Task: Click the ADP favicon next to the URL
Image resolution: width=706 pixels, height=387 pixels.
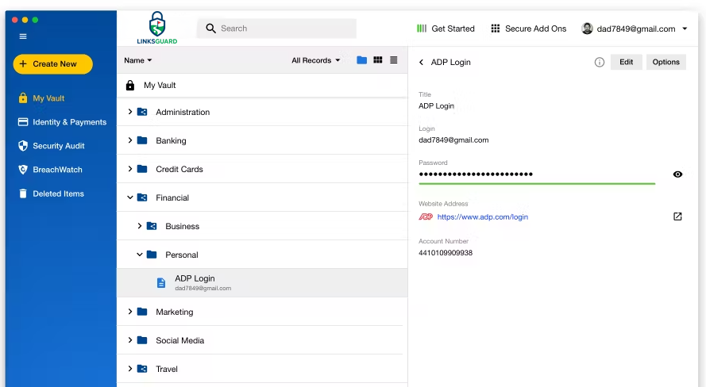Action: point(426,216)
